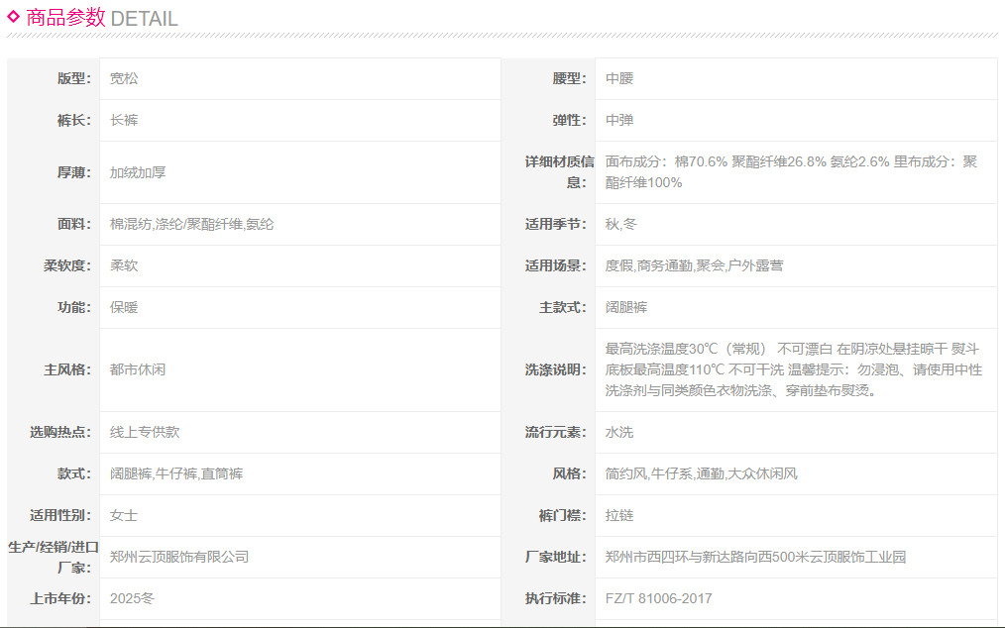Click the 洗涤说明 washing instructions text
Viewport: 1005px width, 628px height.
[x=793, y=369]
